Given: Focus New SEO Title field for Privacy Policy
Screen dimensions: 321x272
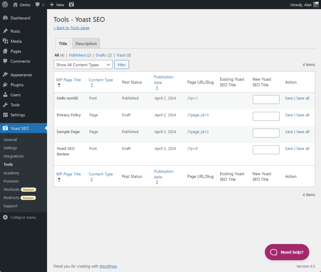Looking at the screenshot, I should tap(266, 116).
